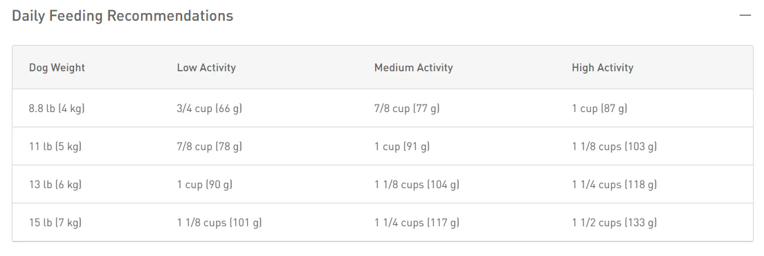Click the 1 cup (91 g) cell
The height and width of the screenshot is (256, 764).
tap(402, 147)
